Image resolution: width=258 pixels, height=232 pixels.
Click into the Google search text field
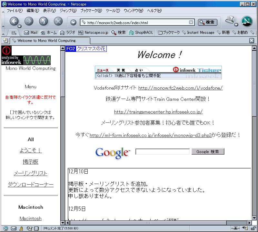(163, 151)
